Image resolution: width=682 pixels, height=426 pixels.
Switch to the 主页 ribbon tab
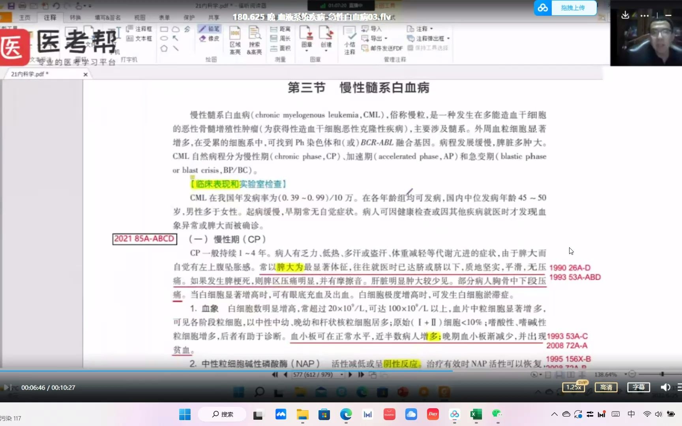coord(25,17)
